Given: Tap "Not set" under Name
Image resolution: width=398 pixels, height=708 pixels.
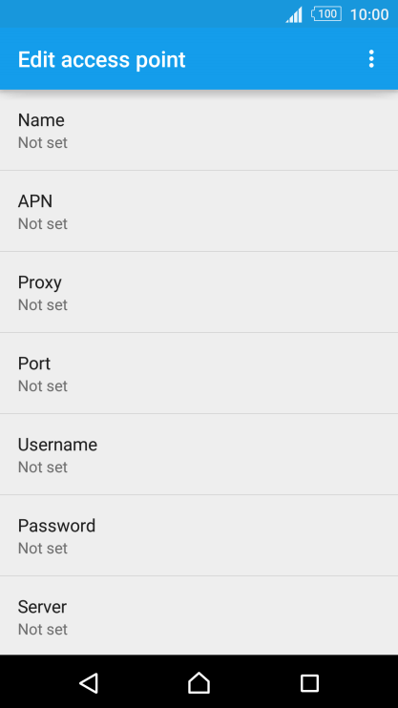Looking at the screenshot, I should pos(42,143).
